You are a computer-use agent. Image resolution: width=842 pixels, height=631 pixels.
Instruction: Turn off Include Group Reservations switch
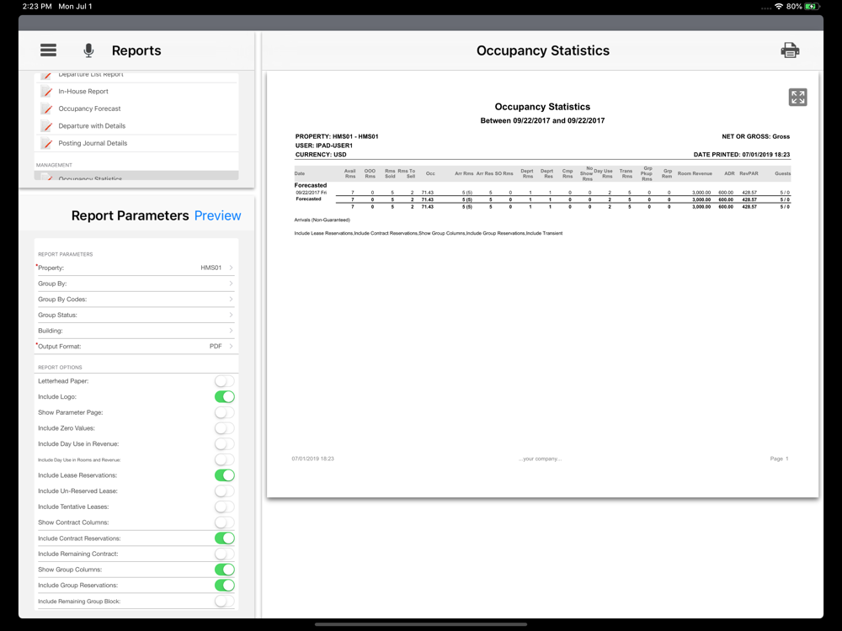tap(225, 586)
